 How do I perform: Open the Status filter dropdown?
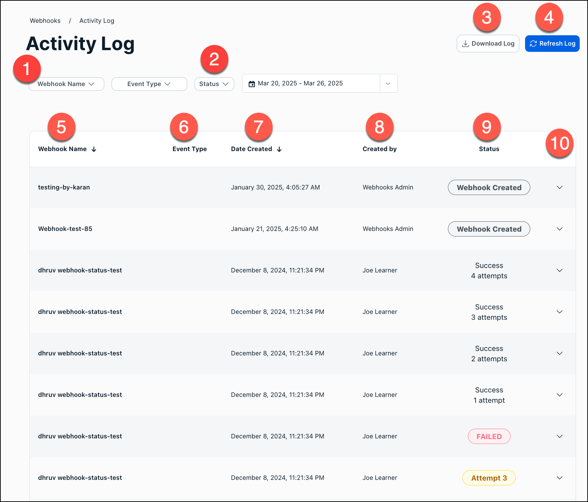point(214,84)
